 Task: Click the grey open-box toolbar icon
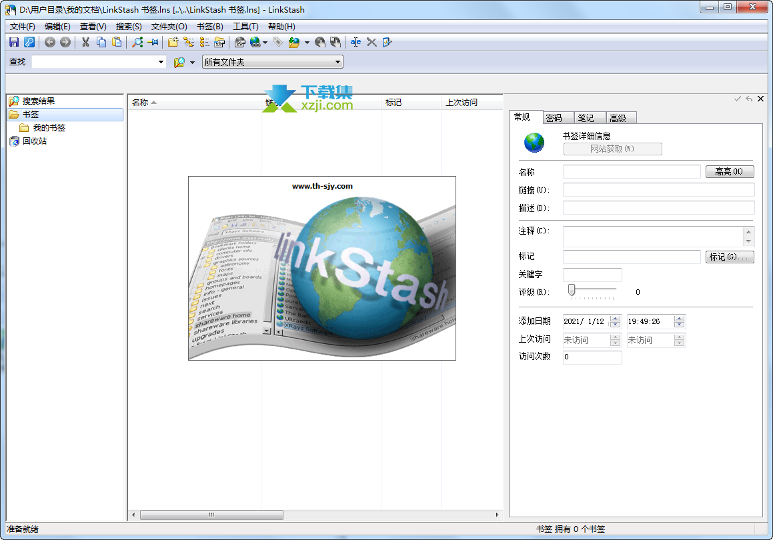coord(240,43)
